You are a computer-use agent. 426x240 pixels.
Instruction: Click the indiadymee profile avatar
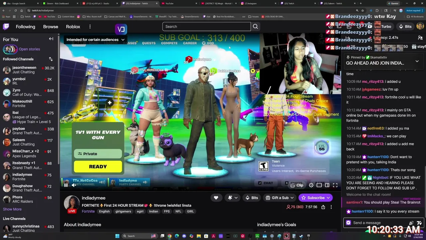pos(72,203)
